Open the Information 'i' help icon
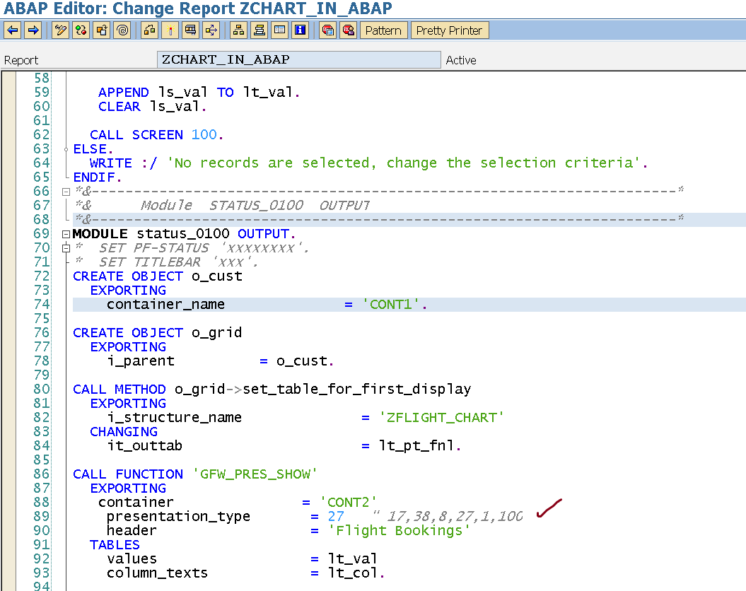 point(301,30)
